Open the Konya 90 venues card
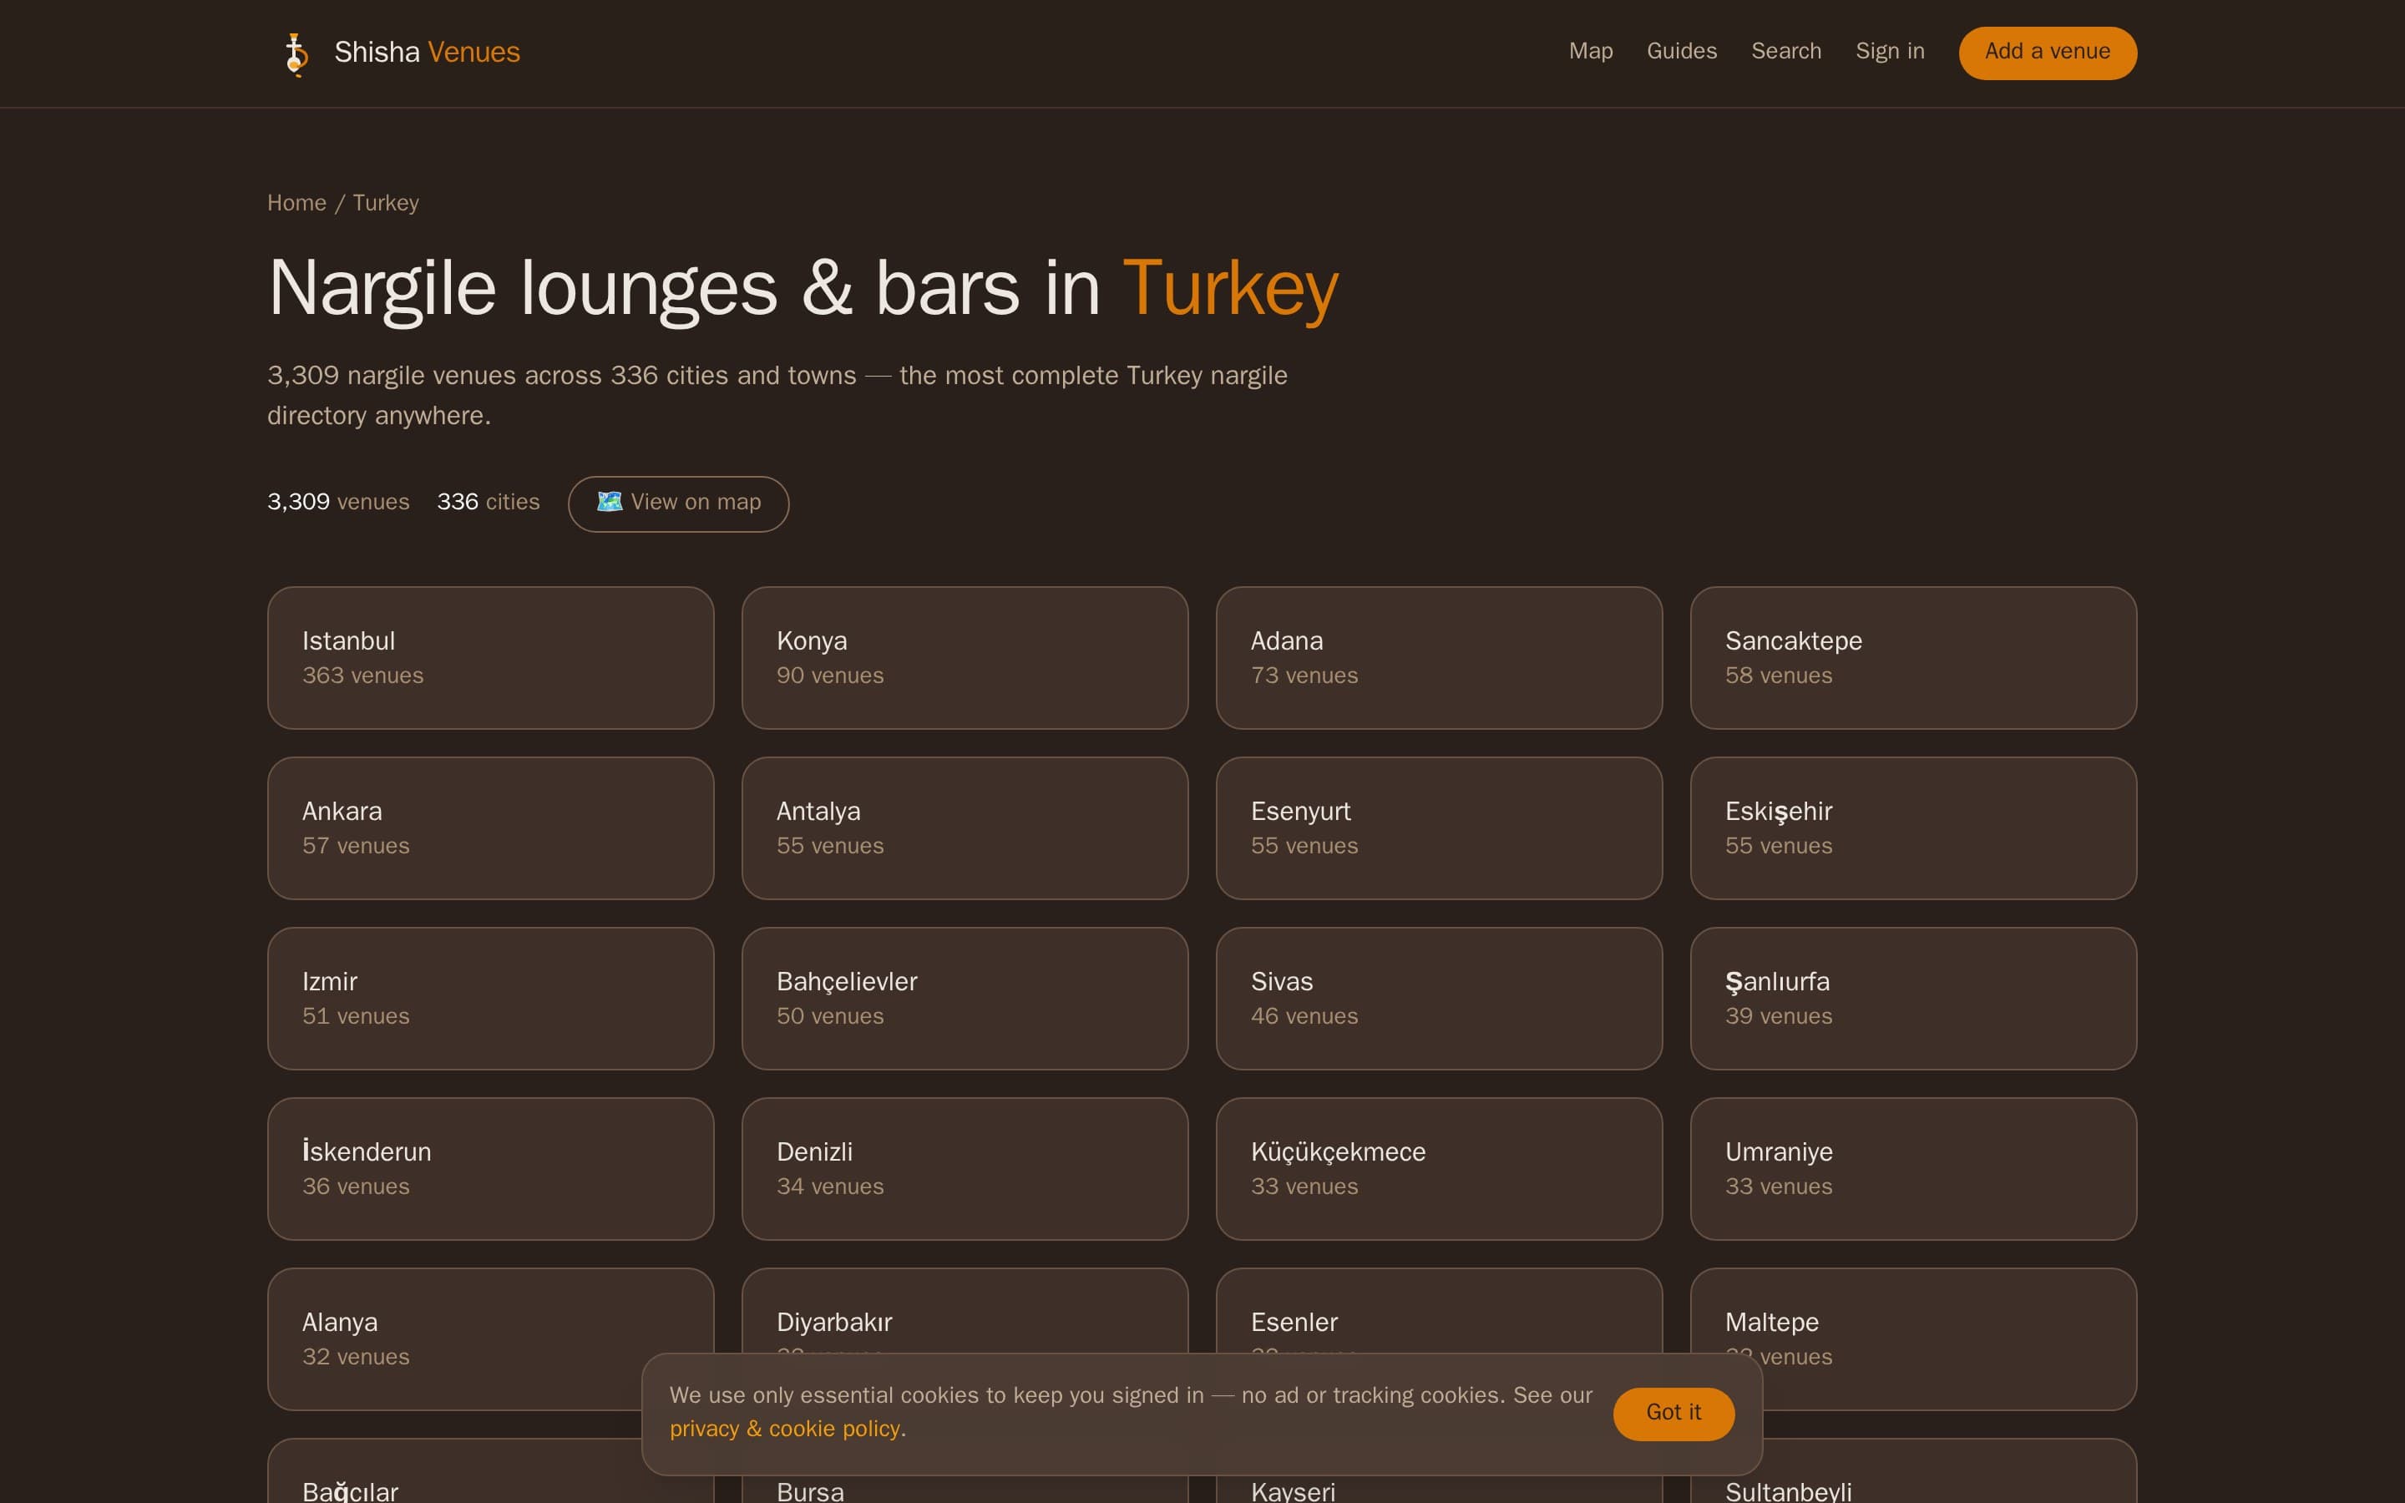Screen dimensions: 2405x1503 [x=965, y=658]
